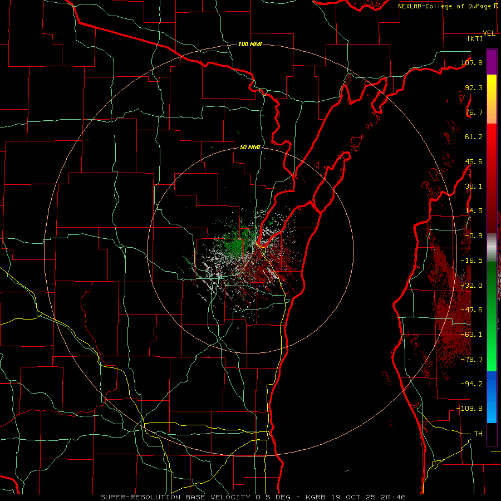501x501 pixels.
Task: Click the -47.6 velocity scale value
Action: [x=471, y=310]
